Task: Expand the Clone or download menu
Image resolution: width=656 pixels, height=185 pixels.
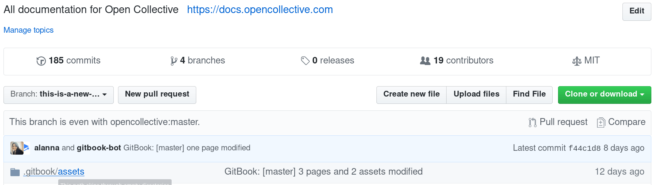Action: click(x=604, y=95)
